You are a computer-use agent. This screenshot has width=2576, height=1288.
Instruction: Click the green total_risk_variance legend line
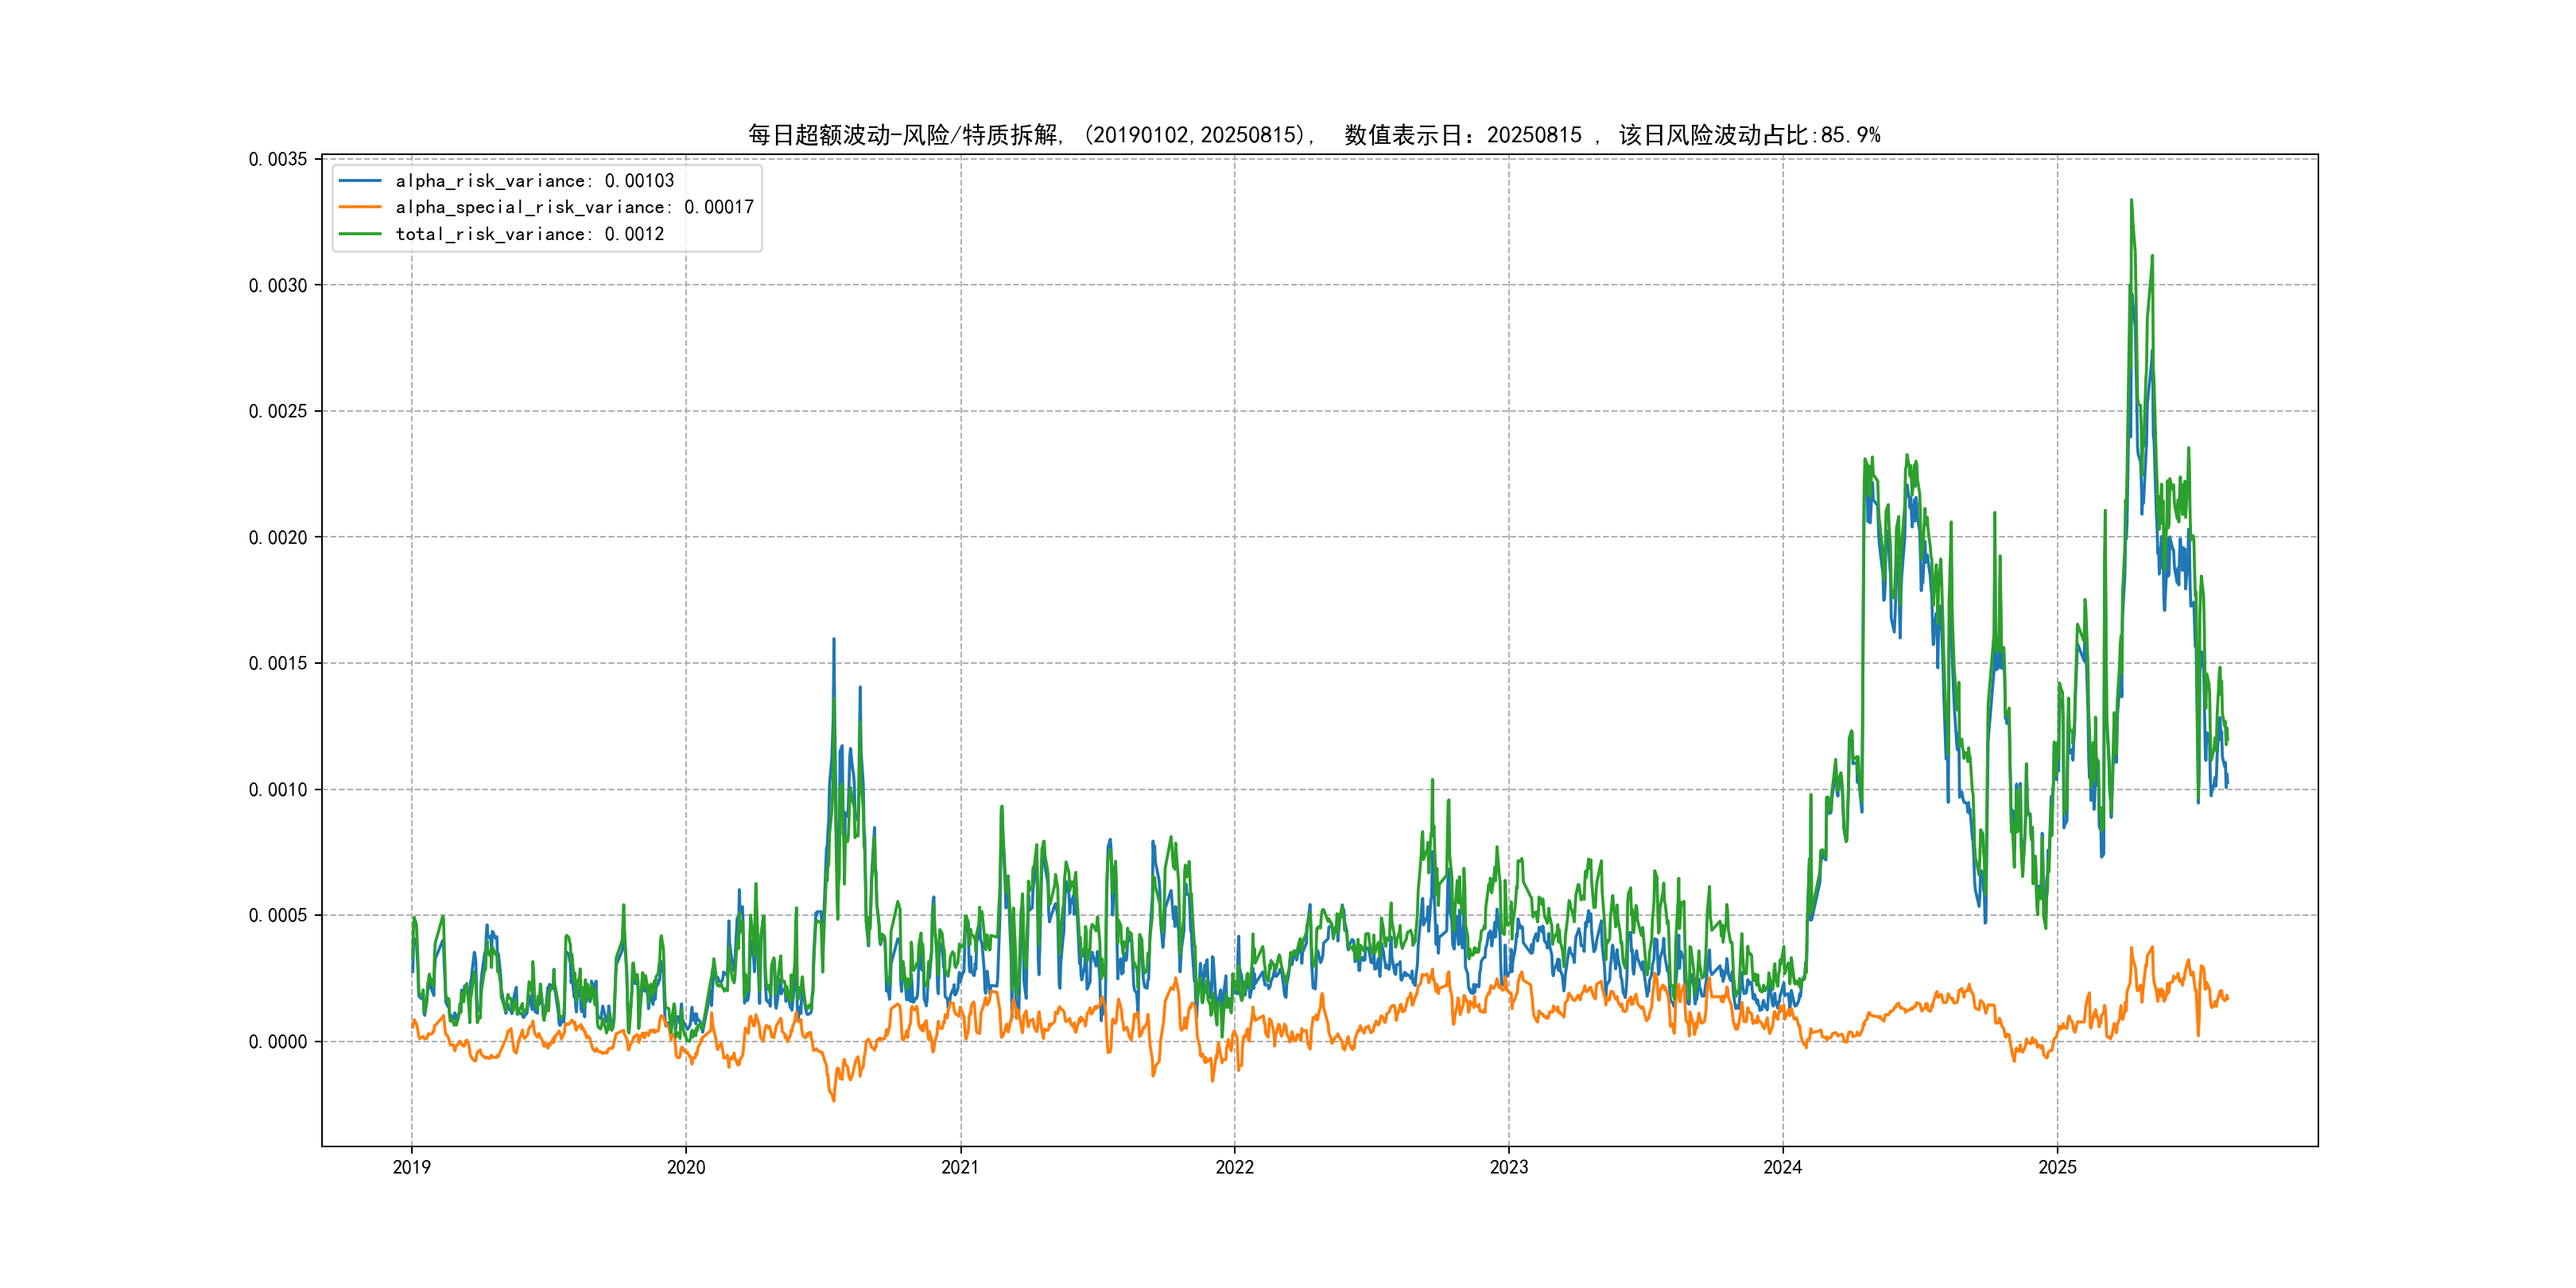pos(360,234)
